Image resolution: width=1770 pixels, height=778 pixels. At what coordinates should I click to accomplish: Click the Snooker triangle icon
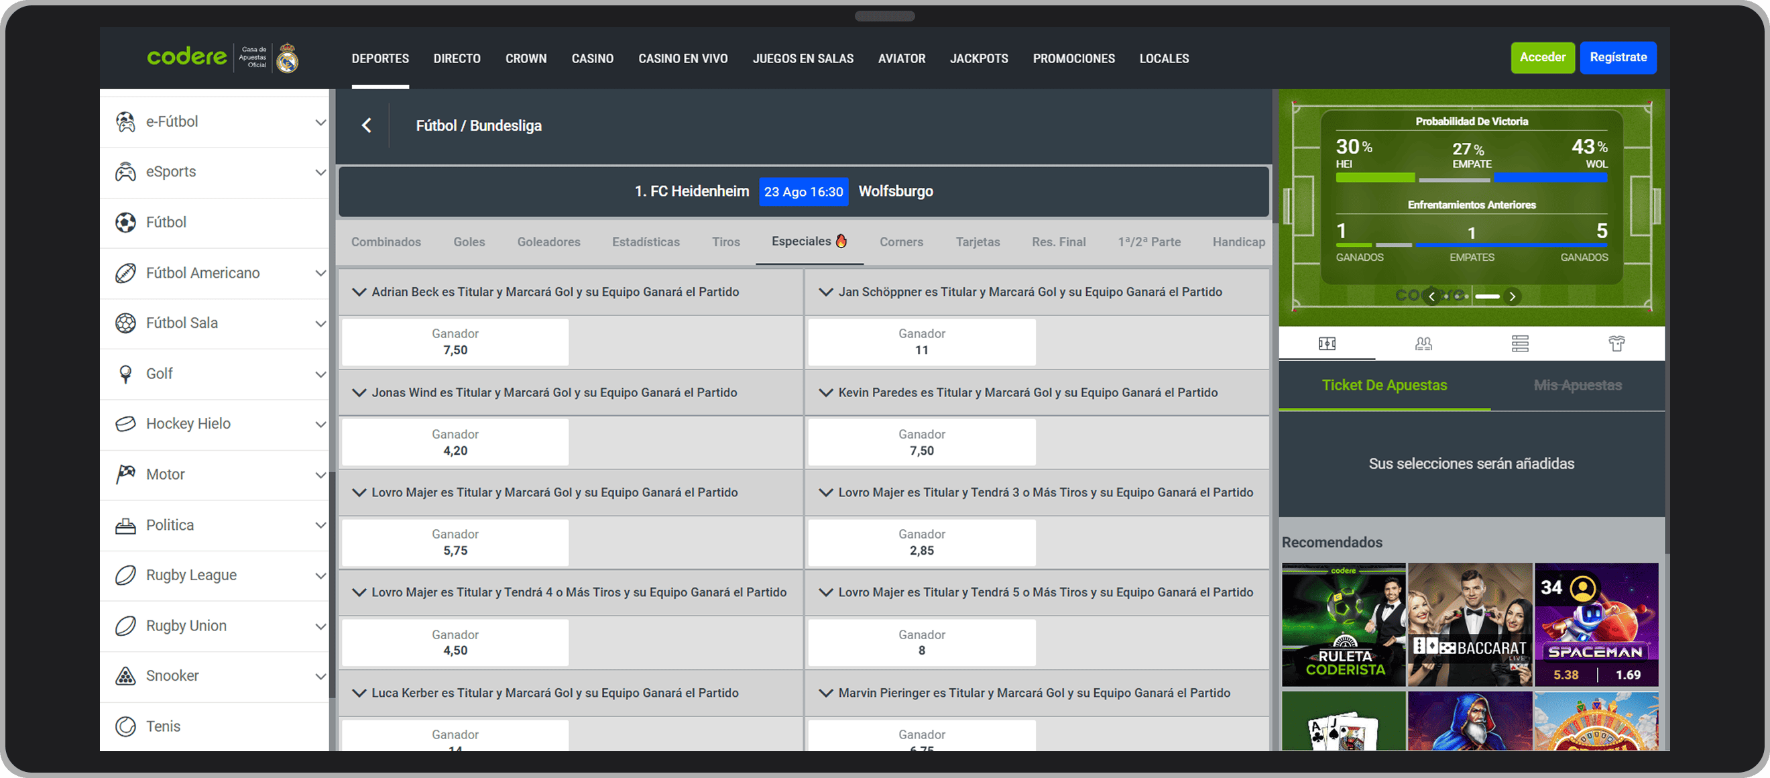125,676
